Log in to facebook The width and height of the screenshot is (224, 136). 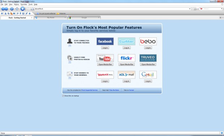(105, 48)
